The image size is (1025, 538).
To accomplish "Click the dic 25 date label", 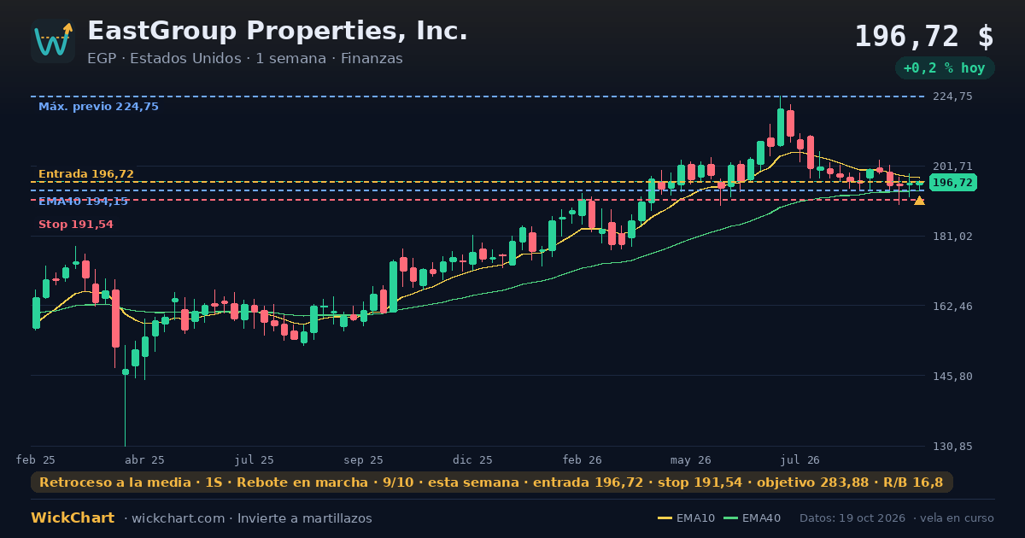I will [473, 459].
